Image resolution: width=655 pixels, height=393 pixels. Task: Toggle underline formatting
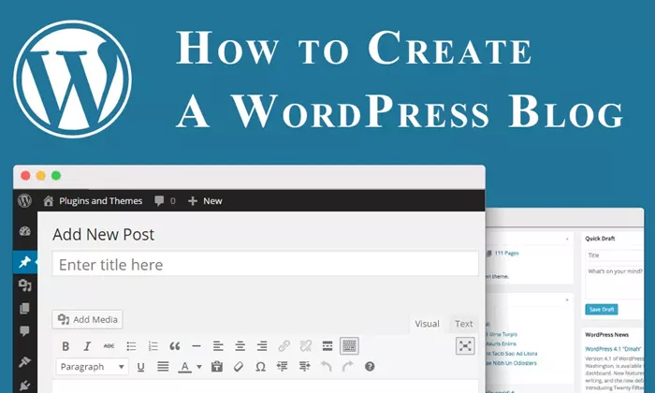click(x=140, y=367)
